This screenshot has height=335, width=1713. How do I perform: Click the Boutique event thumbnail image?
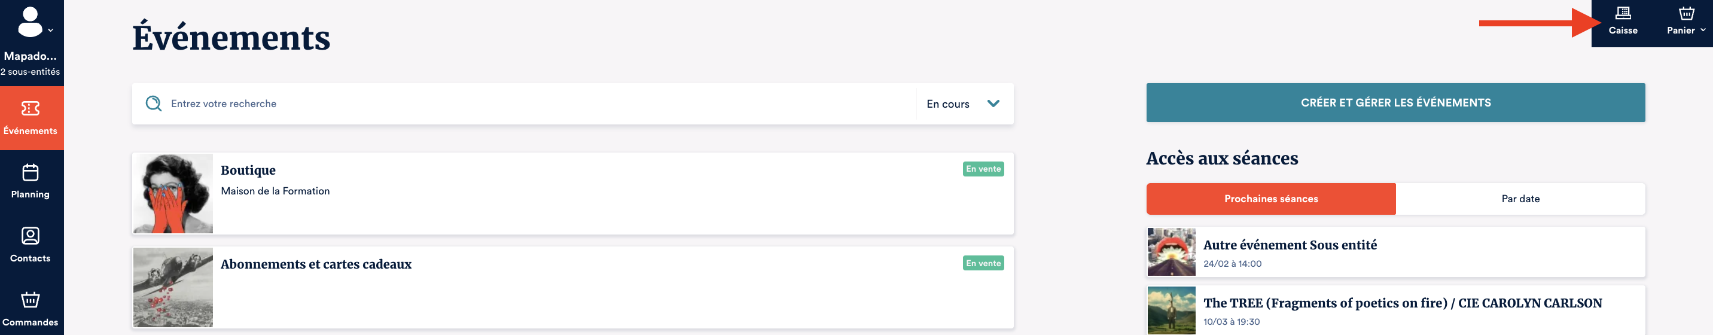pyautogui.click(x=173, y=193)
